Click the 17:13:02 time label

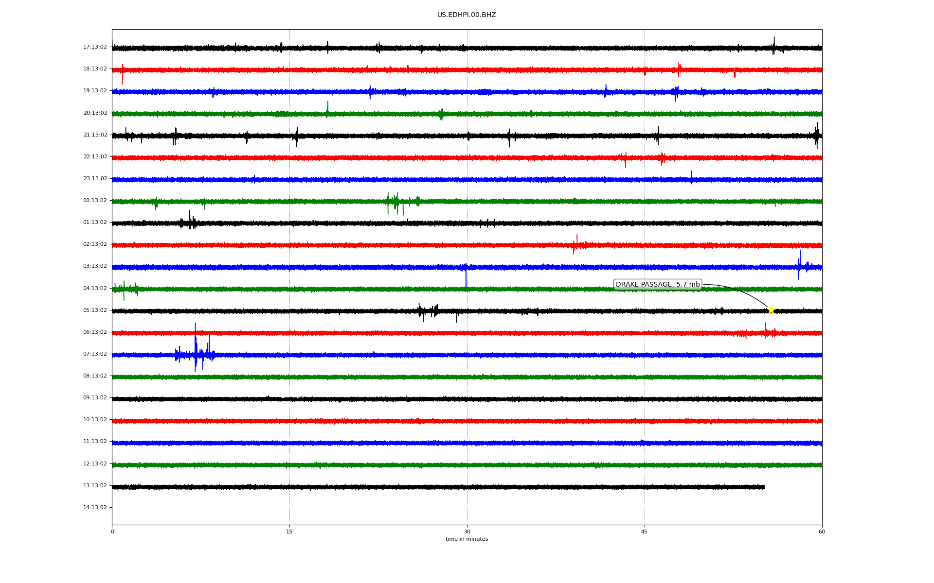(95, 47)
